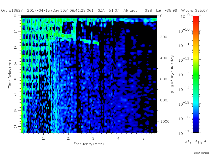Image resolution: width=209 pixels, height=156 pixels.
Task: Click the apparent range tick label 800.
Action: [x=164, y=100]
